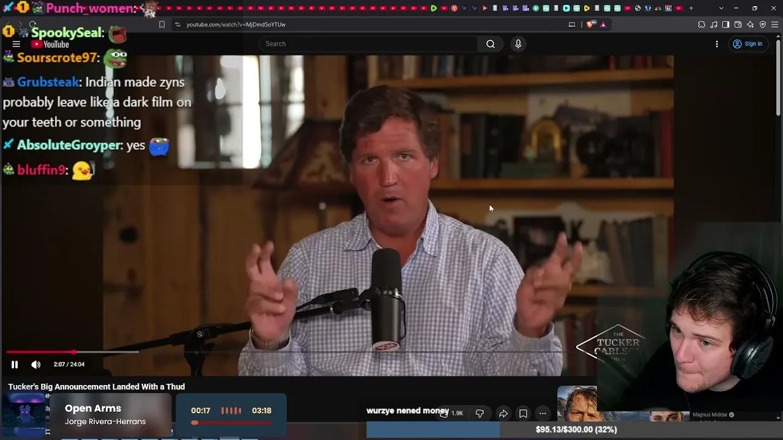Open the browser main hamburger menu
The height and width of the screenshot is (440, 783).
point(775,24)
